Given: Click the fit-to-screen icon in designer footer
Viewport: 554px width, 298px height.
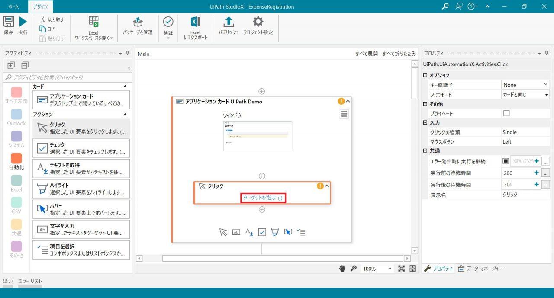Looking at the screenshot, I should pyautogui.click(x=401, y=269).
